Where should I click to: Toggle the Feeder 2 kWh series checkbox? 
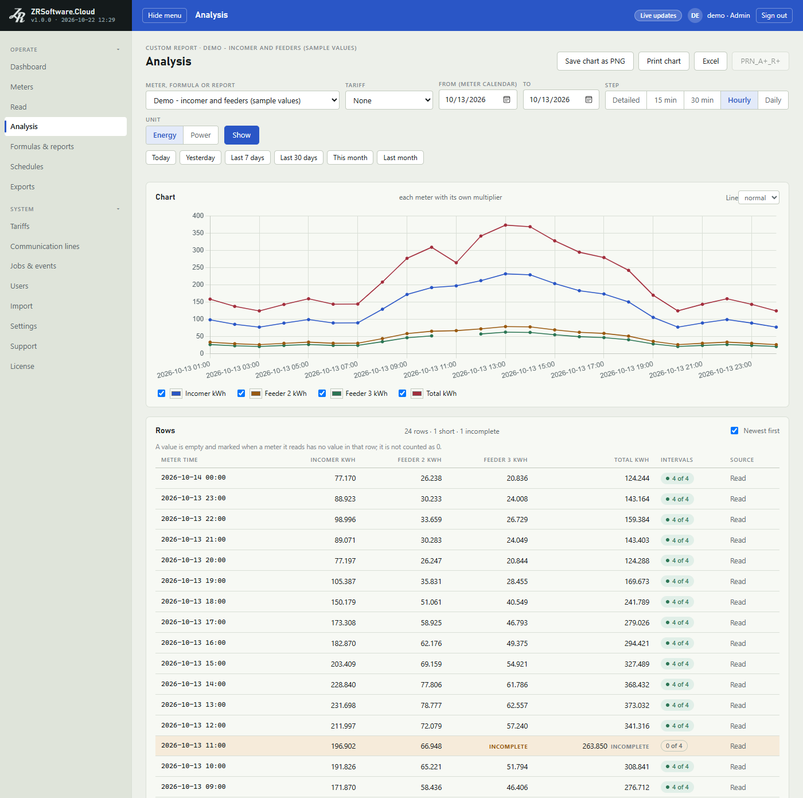tap(241, 394)
